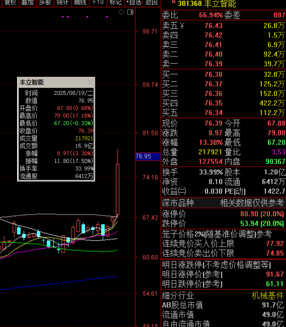Open the 统计 statistics tool
Screen dimensions: 286x327
click(63, 3)
